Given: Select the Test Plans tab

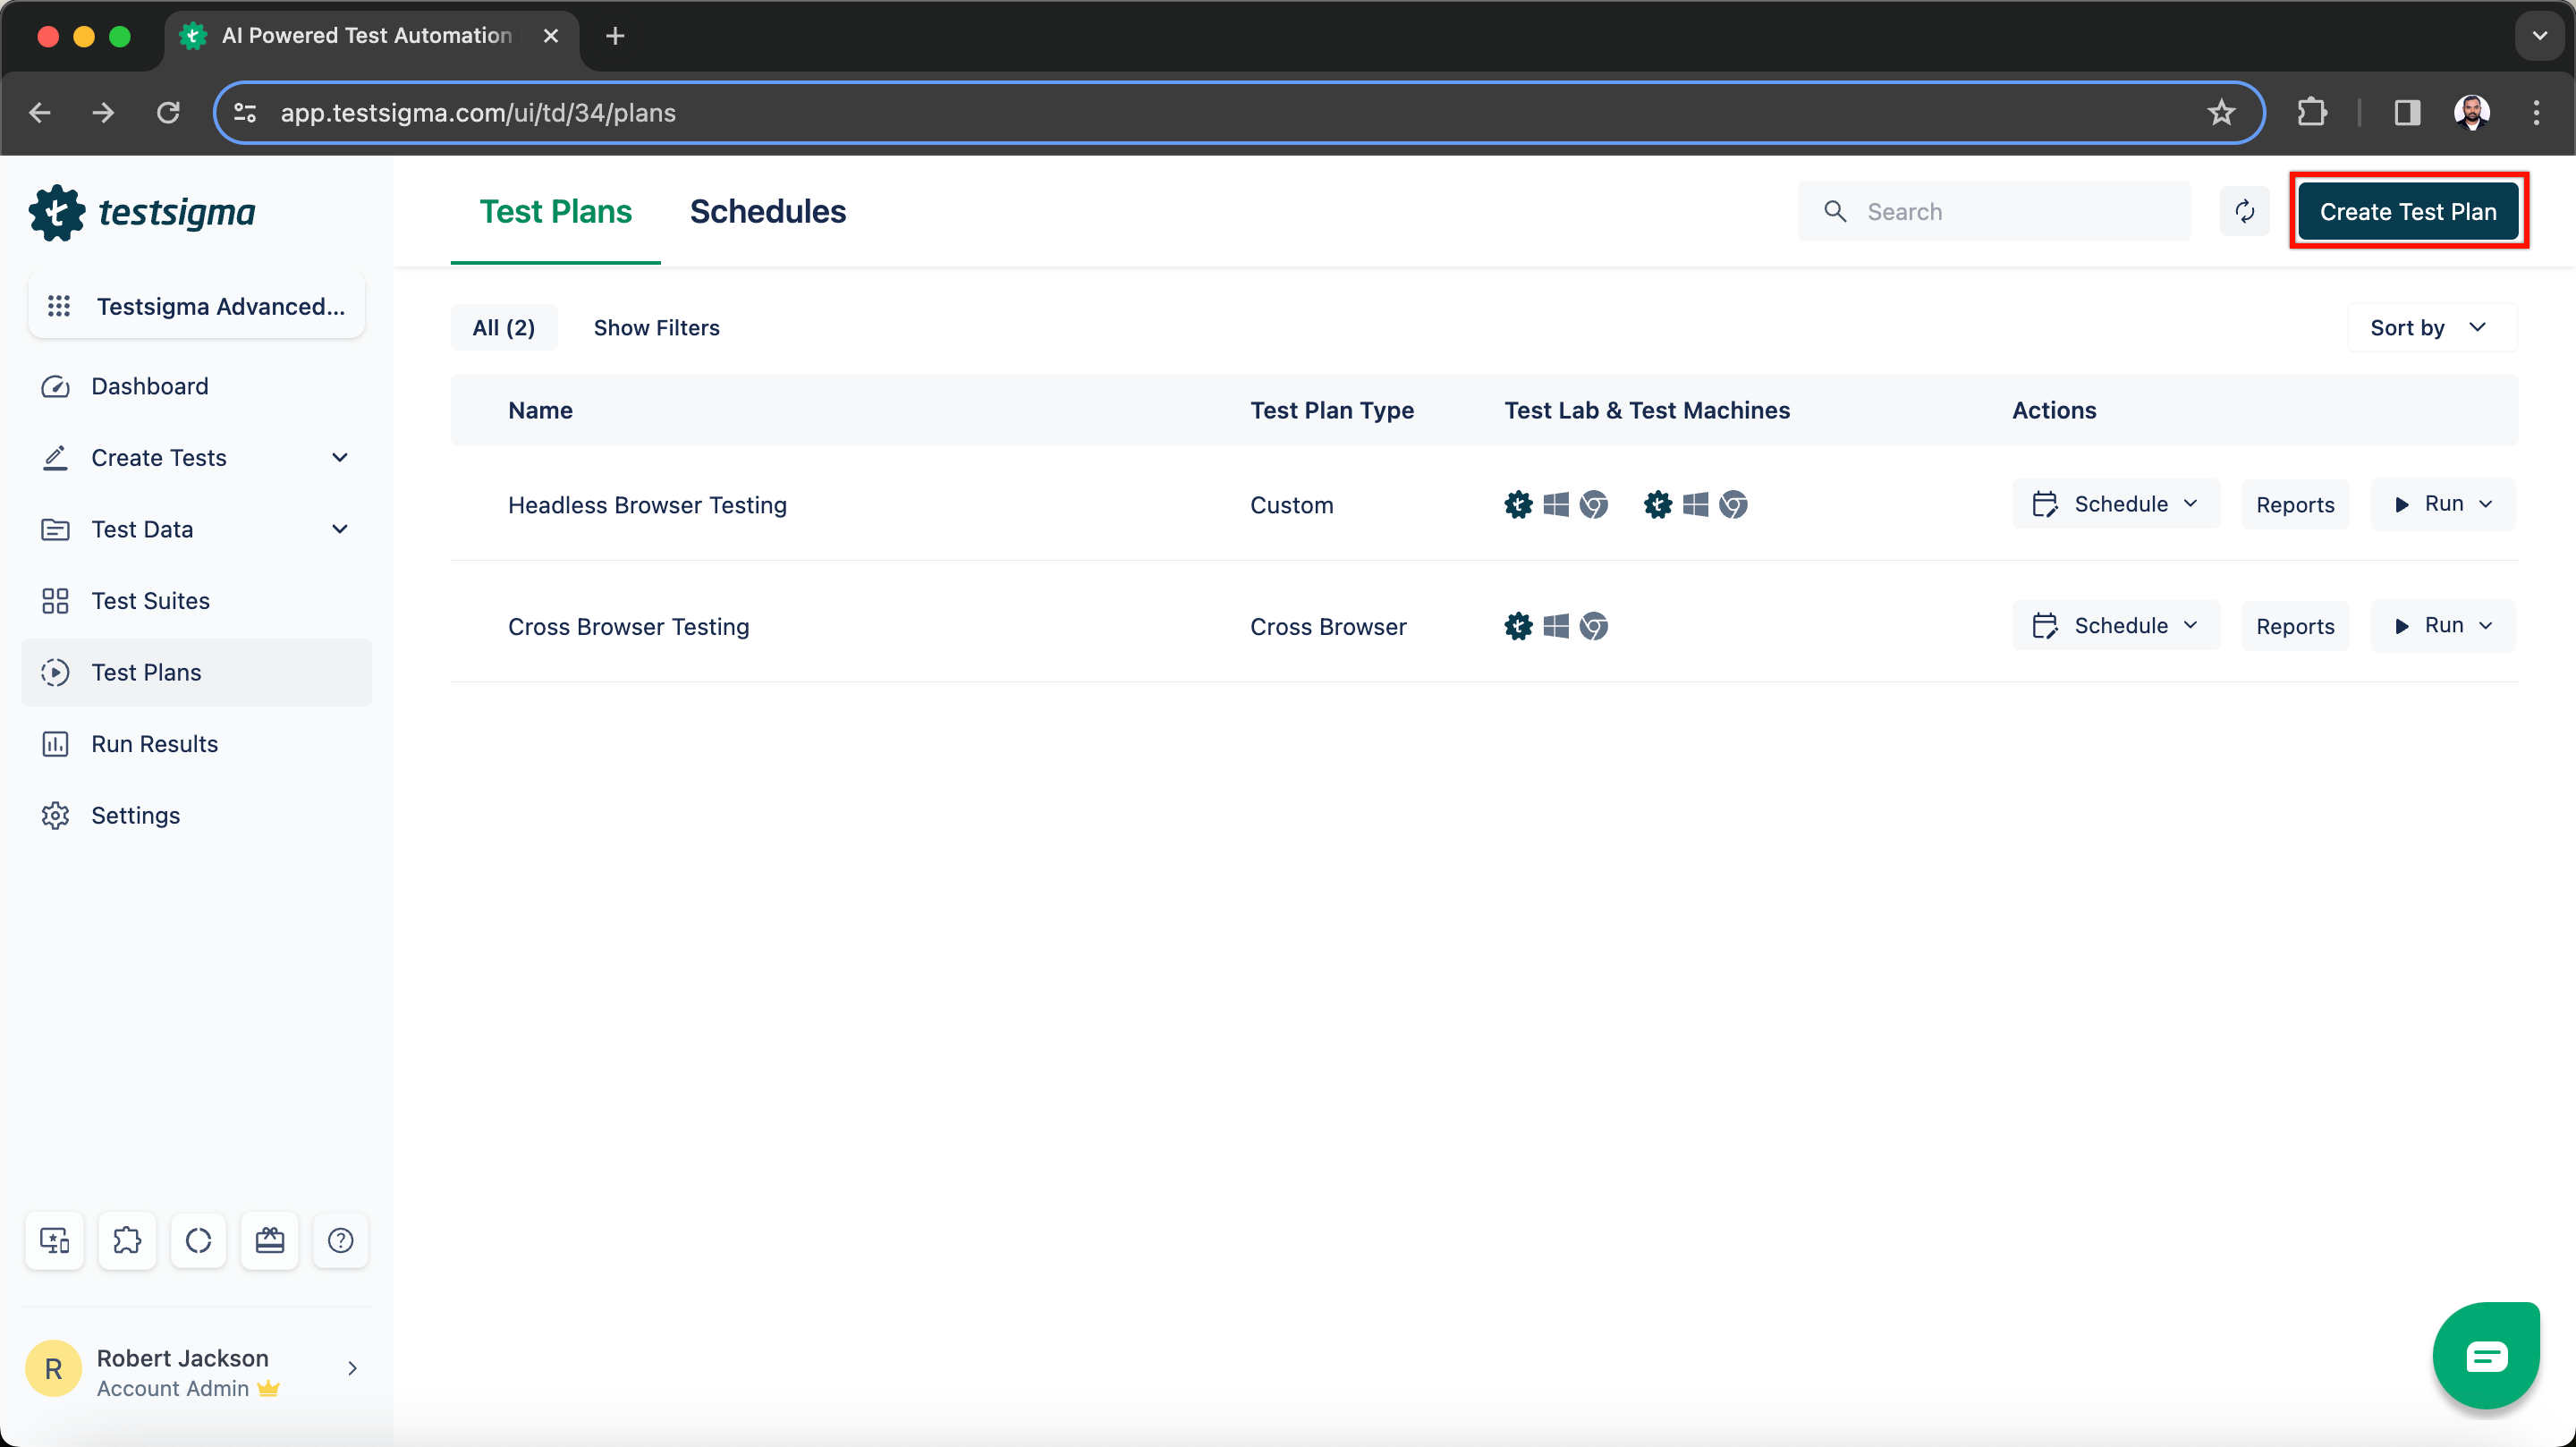Looking at the screenshot, I should pyautogui.click(x=555, y=211).
